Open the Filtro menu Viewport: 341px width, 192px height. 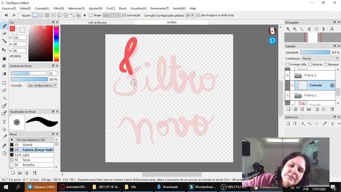pyautogui.click(x=59, y=9)
